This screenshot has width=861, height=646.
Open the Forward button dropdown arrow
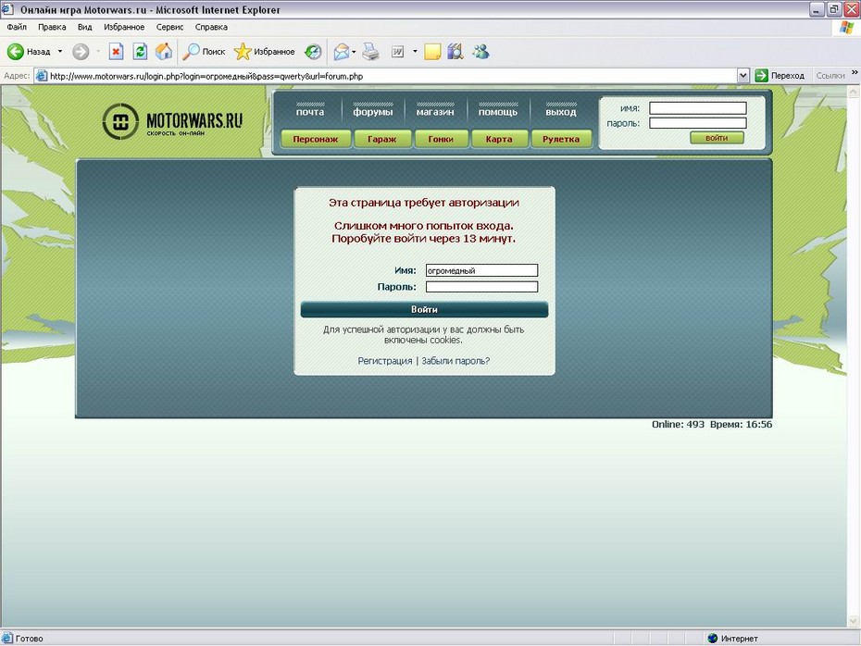[98, 52]
